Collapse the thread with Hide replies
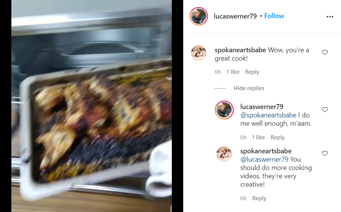The width and height of the screenshot is (341, 212). (x=249, y=88)
